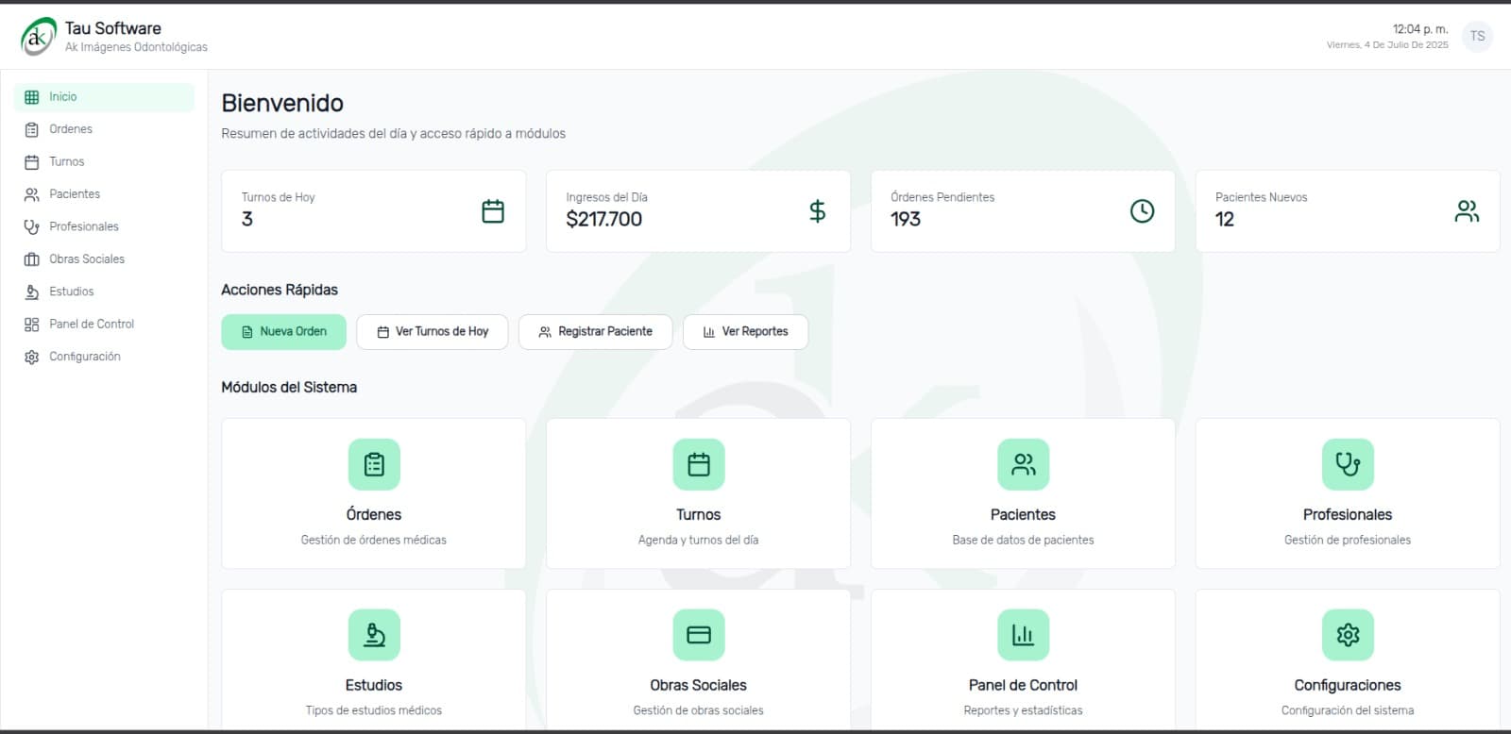Viewport: 1511px width, 734px height.
Task: Click the microscope icon in Estudios module card
Action: click(x=374, y=635)
